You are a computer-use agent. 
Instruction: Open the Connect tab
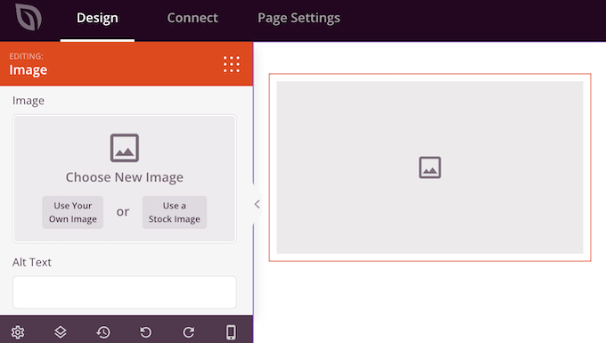[x=192, y=18]
